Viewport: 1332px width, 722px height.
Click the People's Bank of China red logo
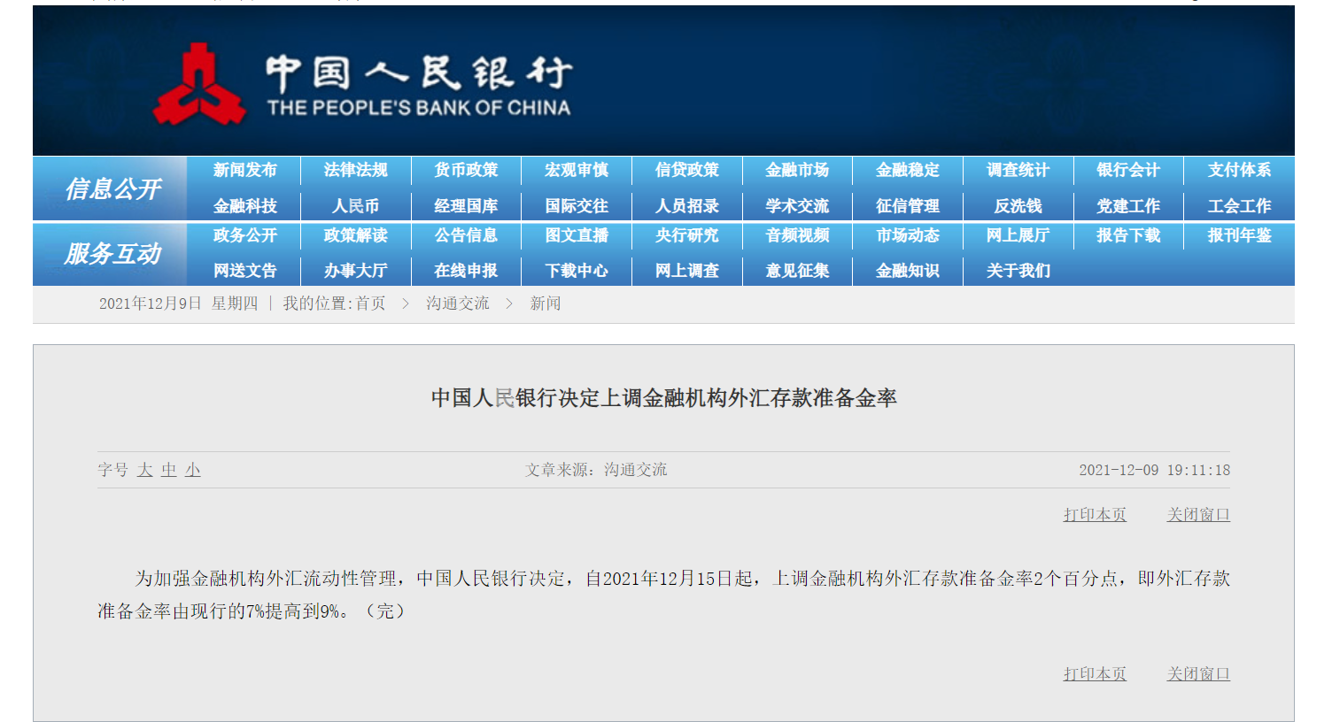(199, 85)
